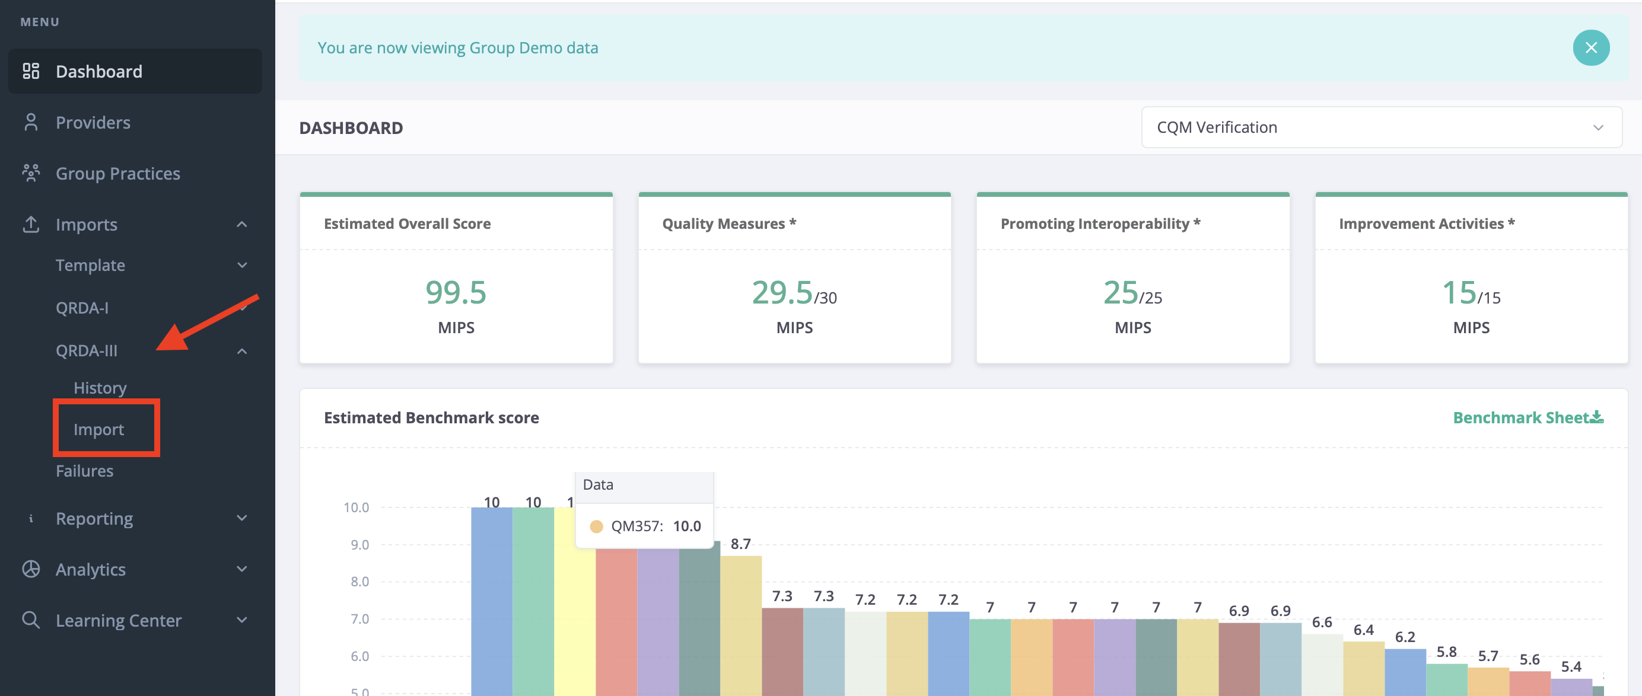Click the Learning Center magnifier icon

click(31, 620)
